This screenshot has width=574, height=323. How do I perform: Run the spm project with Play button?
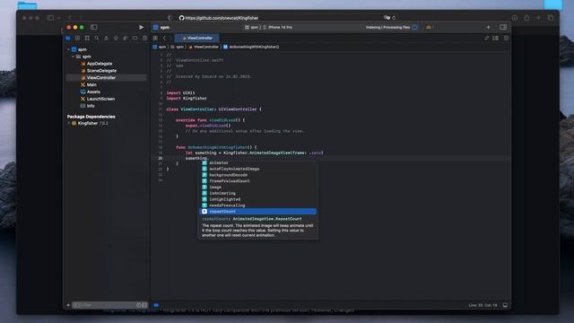tap(142, 27)
